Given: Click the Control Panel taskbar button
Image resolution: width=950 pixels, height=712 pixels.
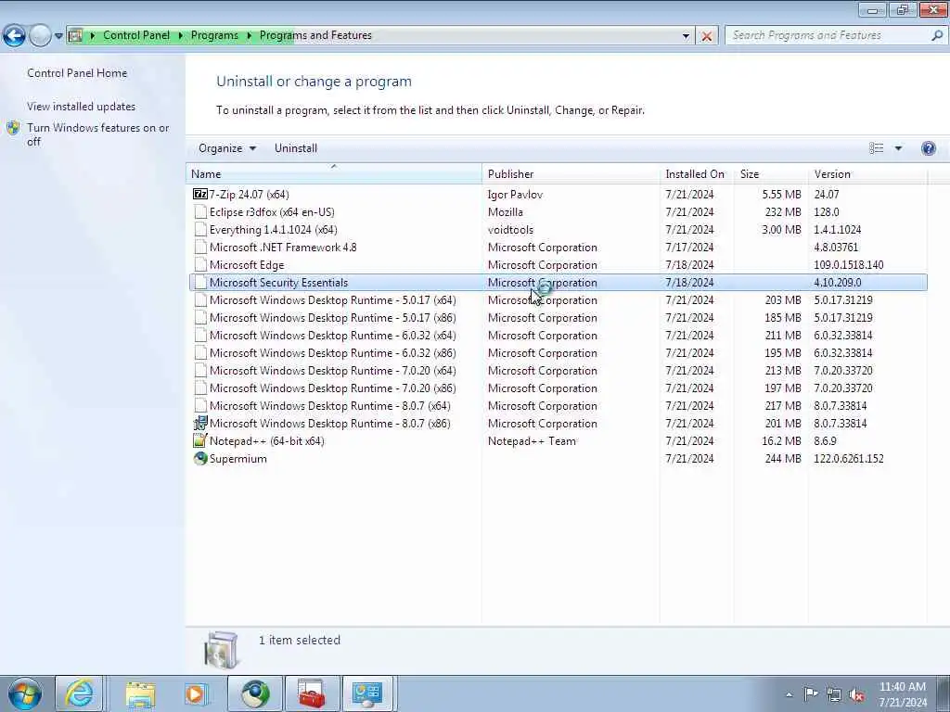Looking at the screenshot, I should [368, 693].
